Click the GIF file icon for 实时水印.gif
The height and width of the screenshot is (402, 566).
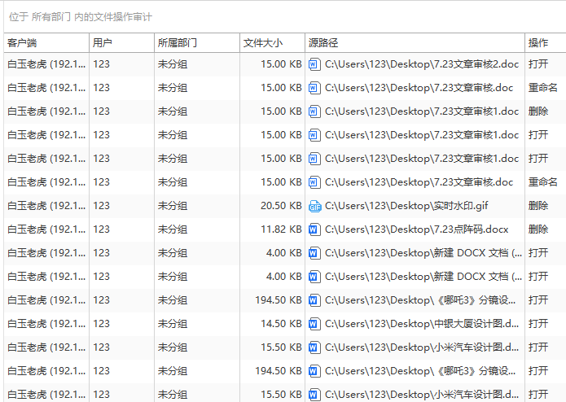[x=315, y=206]
